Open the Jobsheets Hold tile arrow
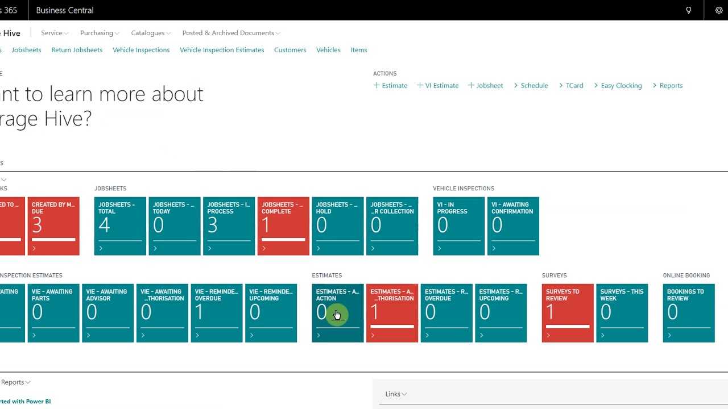The image size is (728, 409). pyautogui.click(x=318, y=248)
